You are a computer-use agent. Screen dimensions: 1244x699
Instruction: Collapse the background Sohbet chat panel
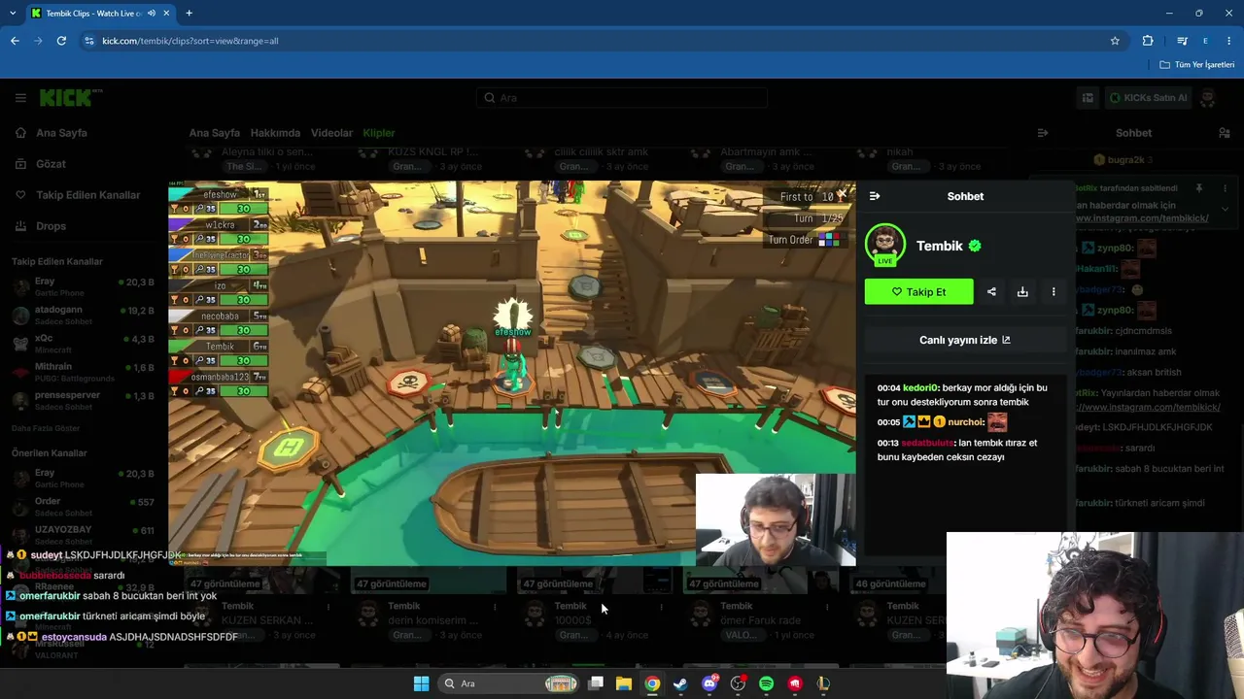[x=1043, y=133]
